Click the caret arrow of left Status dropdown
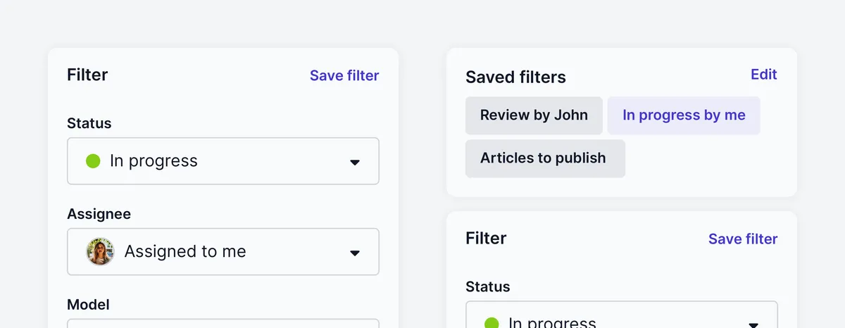 click(x=355, y=162)
